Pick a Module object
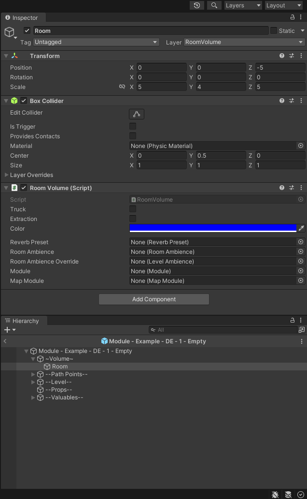This screenshot has height=499, width=307. (301, 271)
